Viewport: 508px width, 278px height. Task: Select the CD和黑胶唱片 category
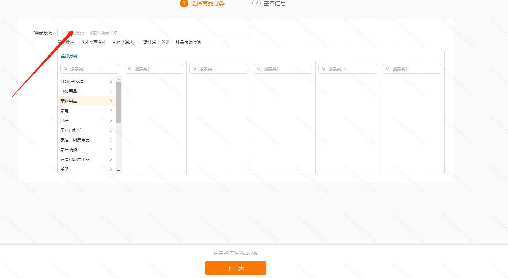click(x=86, y=81)
